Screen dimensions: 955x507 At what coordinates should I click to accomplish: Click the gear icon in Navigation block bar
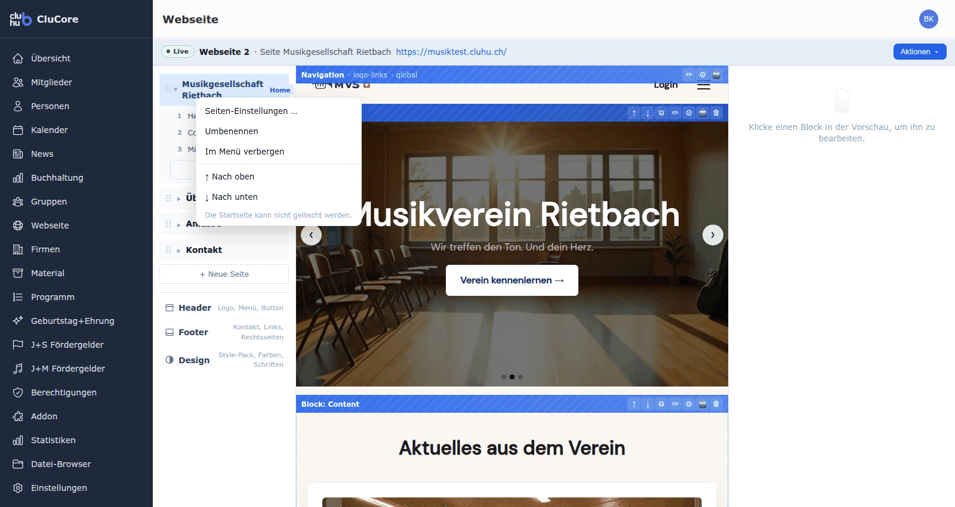point(703,75)
